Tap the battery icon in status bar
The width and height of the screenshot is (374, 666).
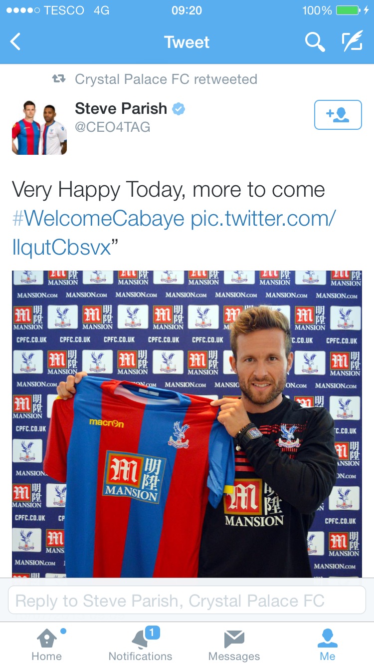pyautogui.click(x=348, y=10)
